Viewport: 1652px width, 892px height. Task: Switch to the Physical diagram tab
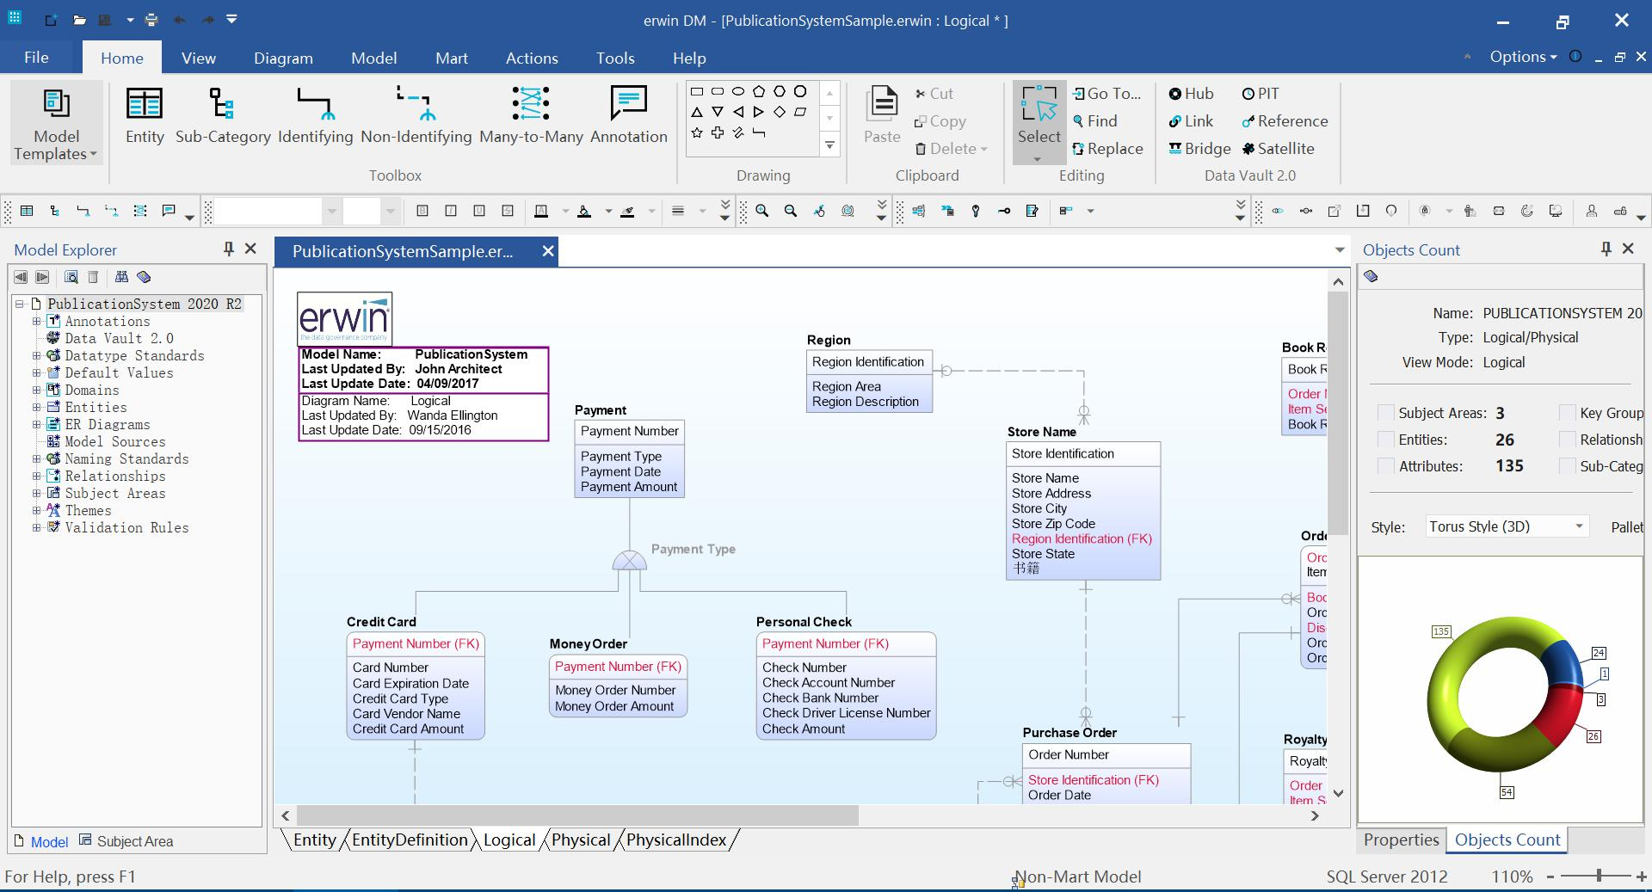(581, 840)
